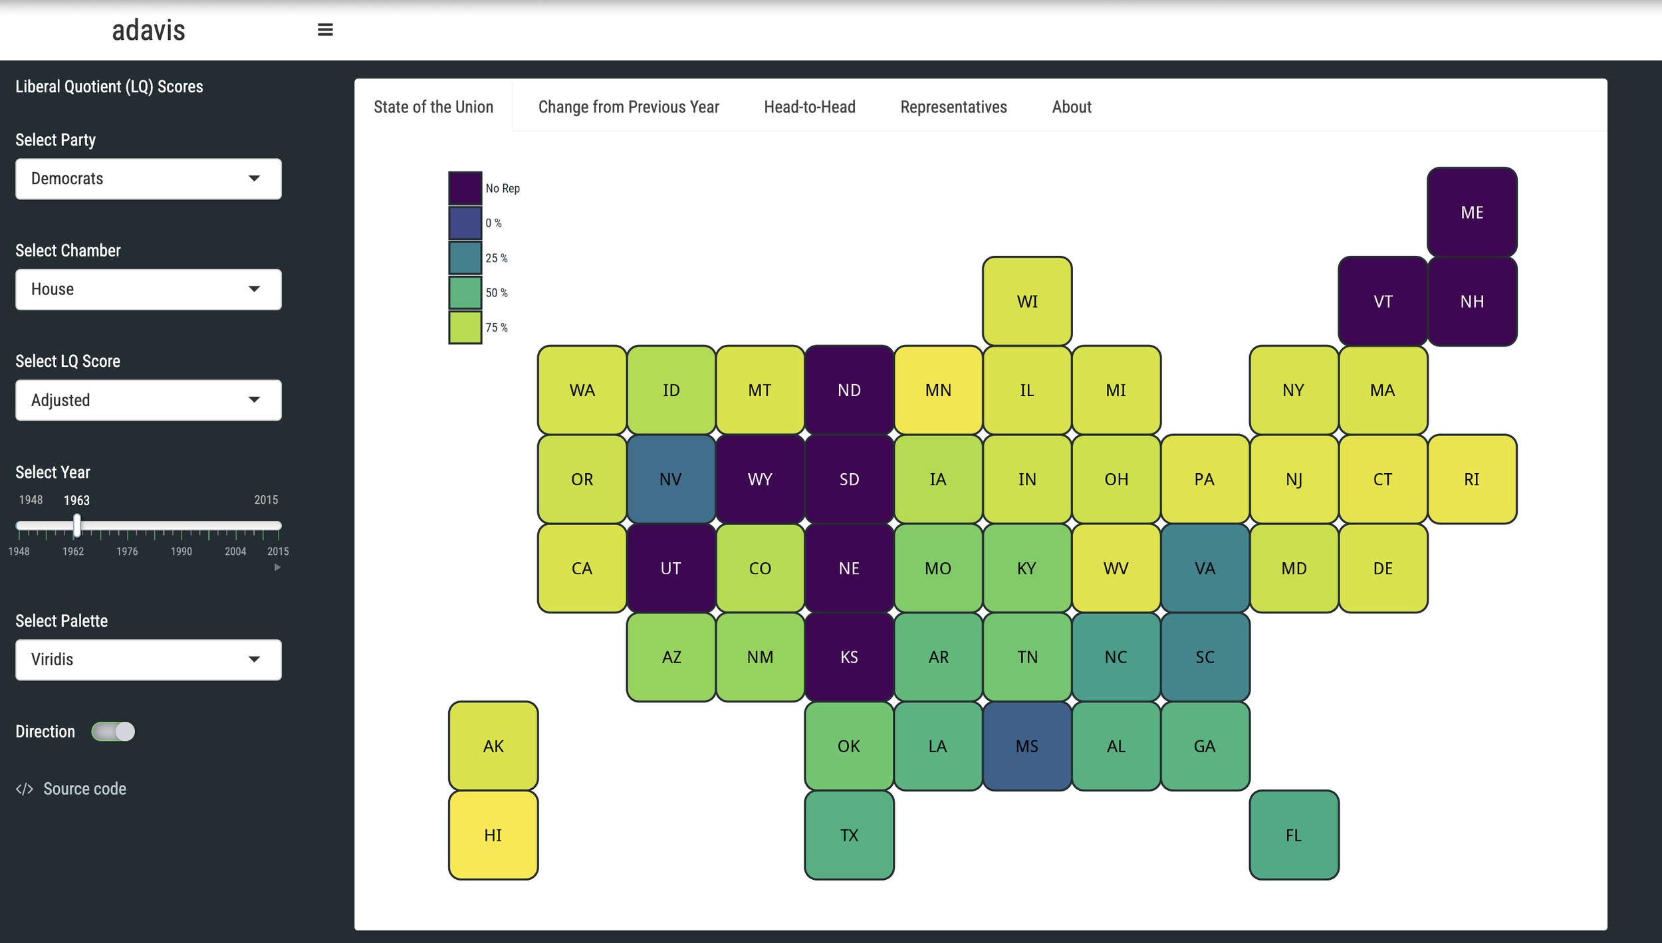Screen dimensions: 1662x943
Task: Select the Nevada map tile
Action: coord(671,478)
